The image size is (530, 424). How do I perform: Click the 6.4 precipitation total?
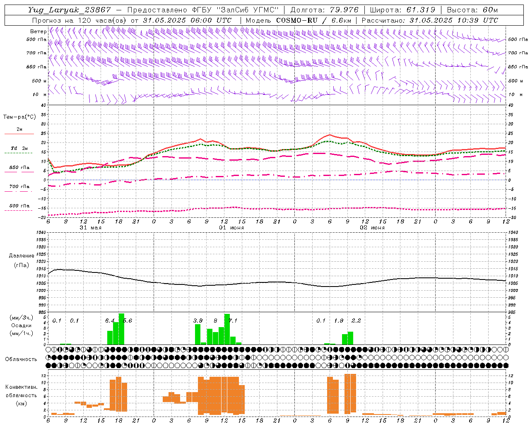[x=110, y=320]
